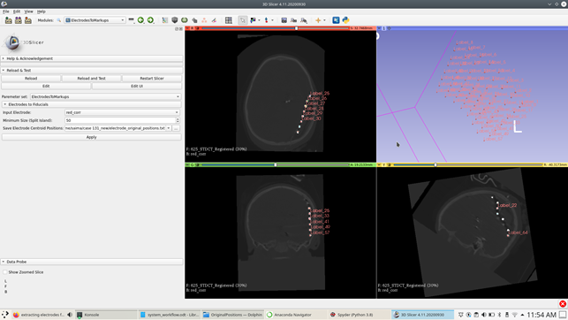Increase Minimum Size with the spinner arrow
The width and height of the screenshot is (568, 320).
(x=178, y=118)
